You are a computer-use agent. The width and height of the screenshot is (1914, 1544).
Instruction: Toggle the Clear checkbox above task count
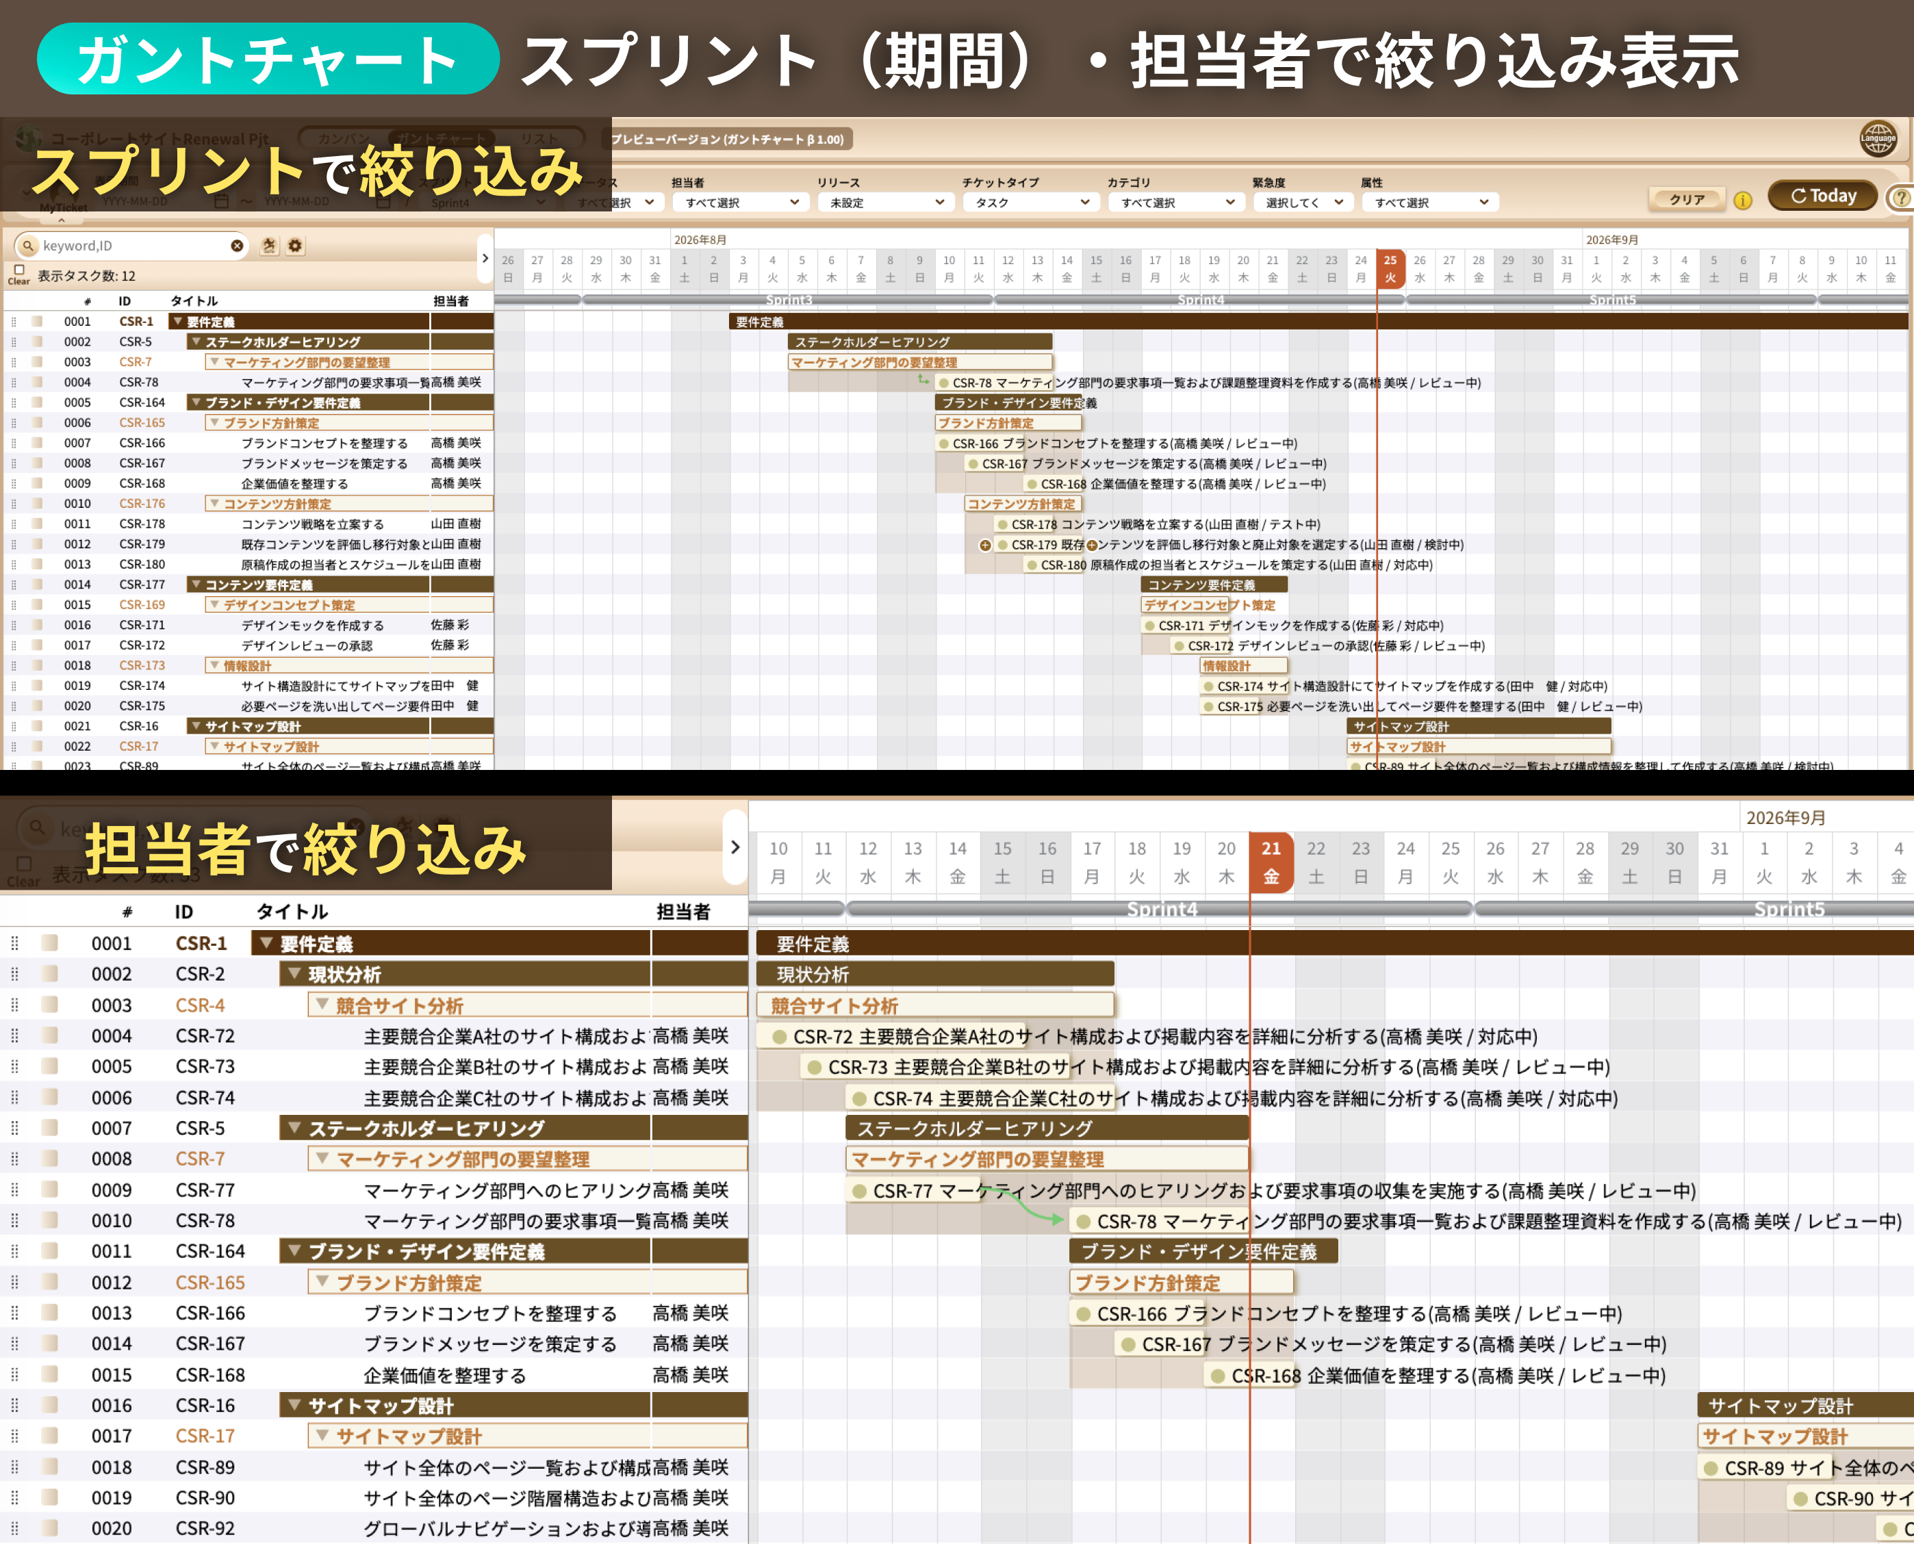coord(18,270)
